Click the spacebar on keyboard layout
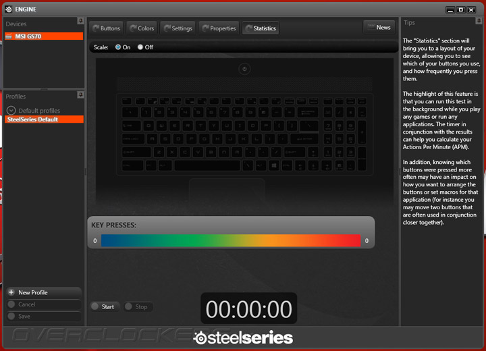 point(207,165)
